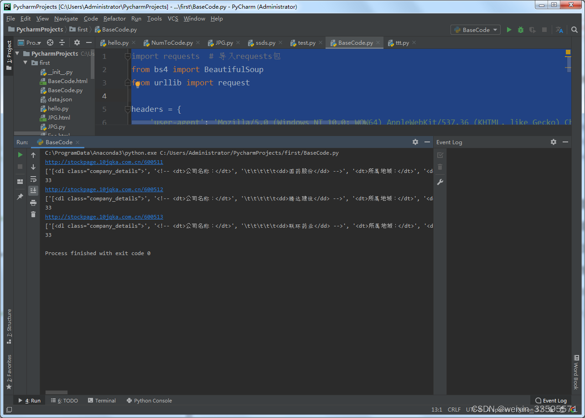Screen dimensions: 585x418
Task: Switch to the ssds.py editor tab
Action: pyautogui.click(x=265, y=42)
